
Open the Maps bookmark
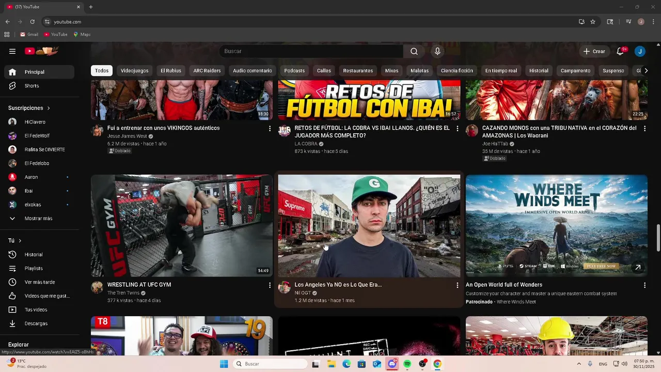tap(82, 35)
